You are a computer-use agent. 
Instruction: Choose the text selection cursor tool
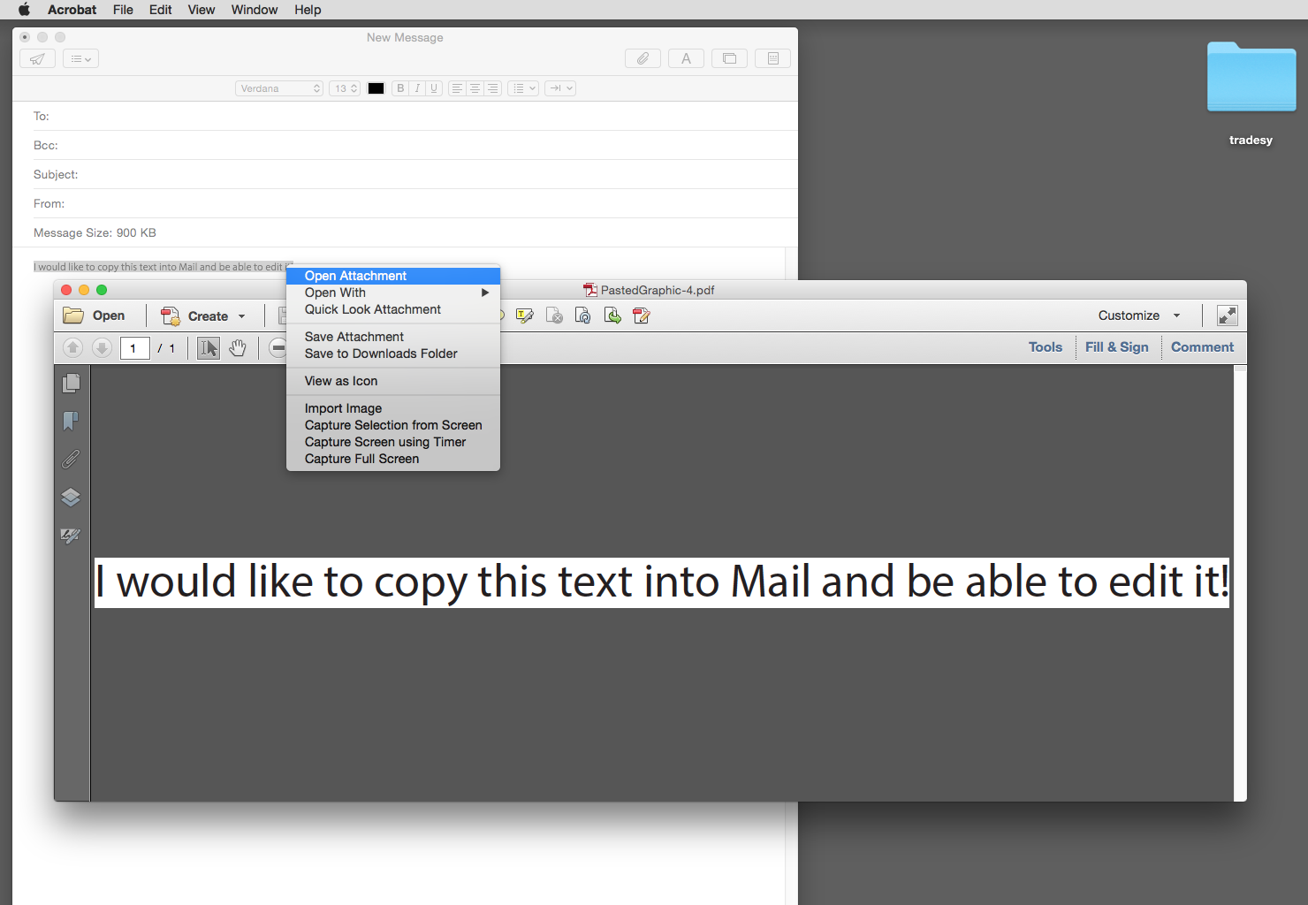coord(209,348)
